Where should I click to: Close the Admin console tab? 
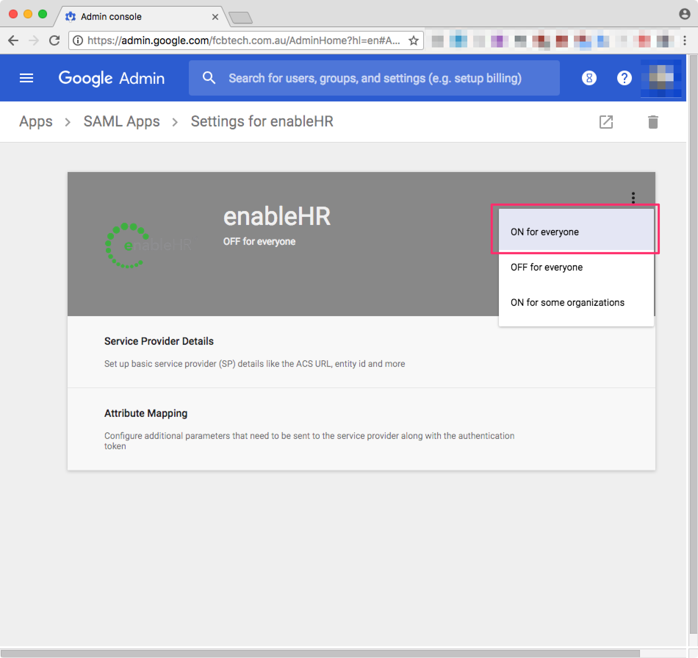(215, 17)
